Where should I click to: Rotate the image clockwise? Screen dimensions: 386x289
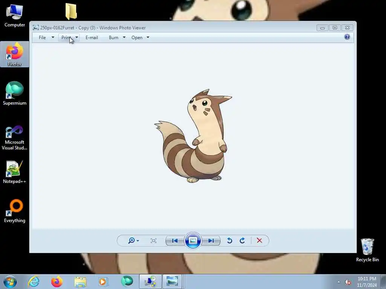(x=242, y=240)
